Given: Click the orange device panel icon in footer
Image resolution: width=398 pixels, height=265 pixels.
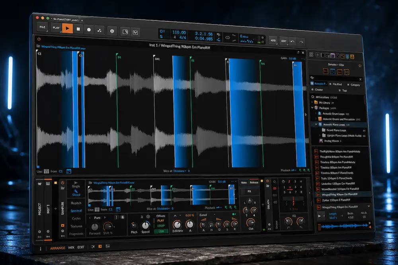Looking at the screenshot, I should (100, 246).
